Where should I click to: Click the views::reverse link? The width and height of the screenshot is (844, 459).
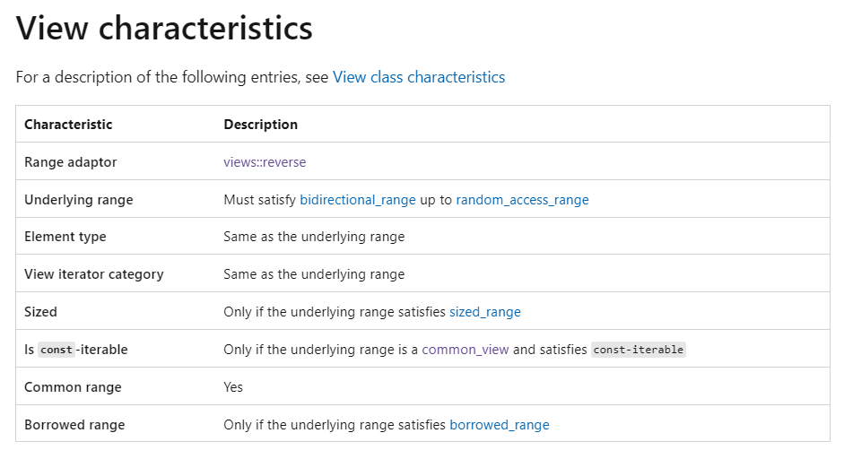pyautogui.click(x=265, y=162)
